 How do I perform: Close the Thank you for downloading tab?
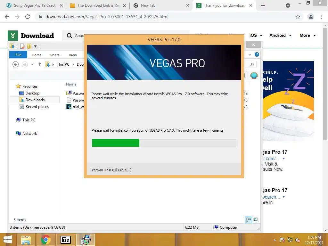tap(250, 5)
